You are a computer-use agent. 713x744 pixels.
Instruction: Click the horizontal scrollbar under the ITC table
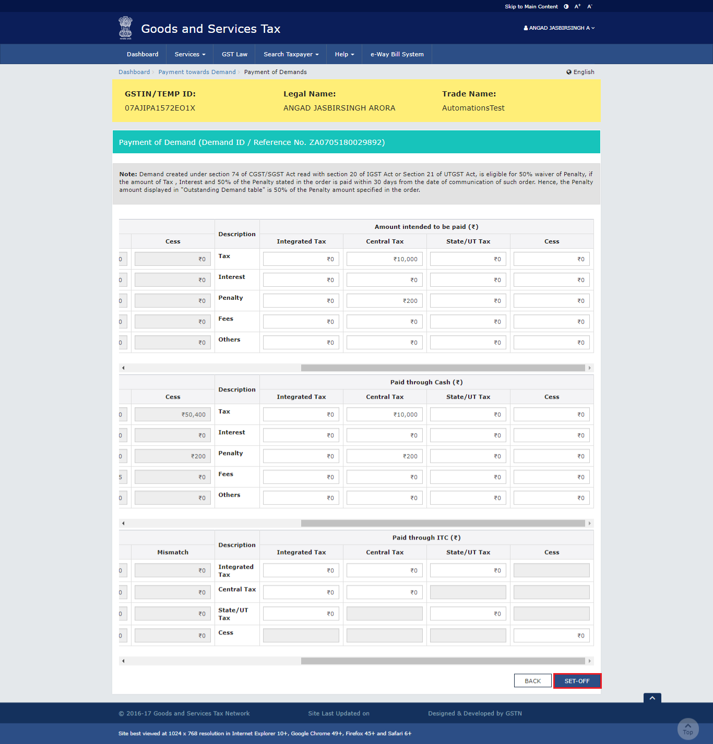click(445, 661)
